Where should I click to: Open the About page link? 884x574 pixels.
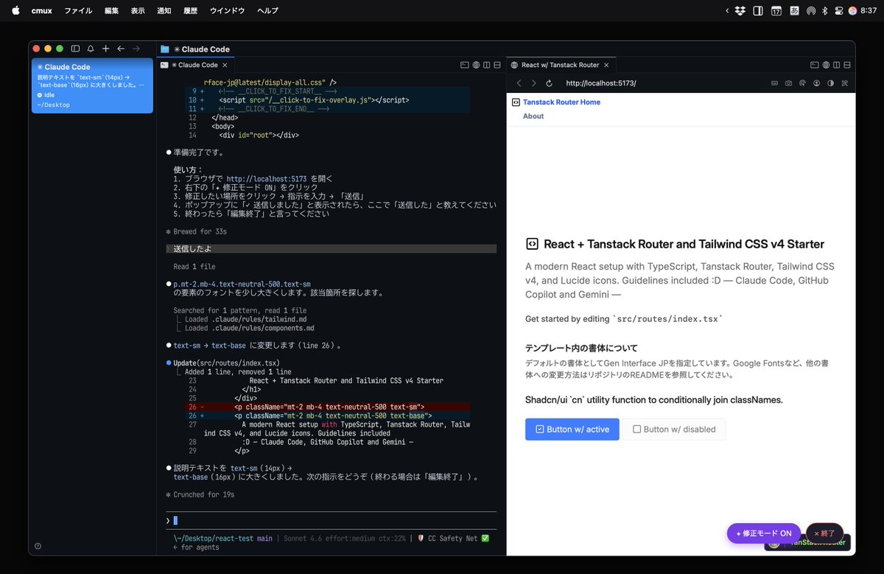point(533,116)
